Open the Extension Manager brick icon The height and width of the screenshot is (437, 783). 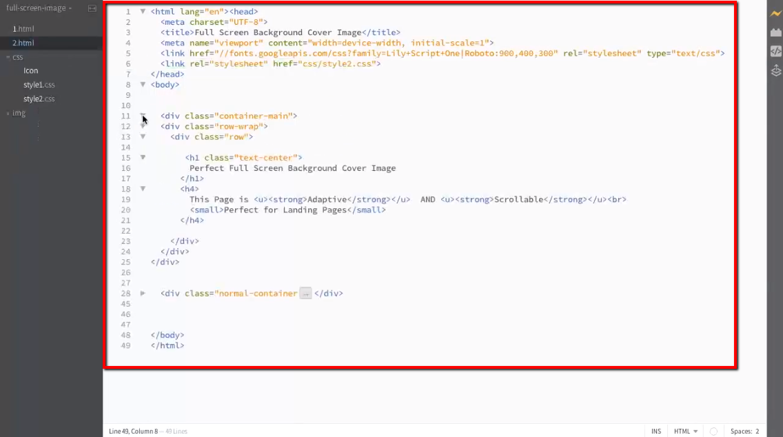click(x=776, y=31)
